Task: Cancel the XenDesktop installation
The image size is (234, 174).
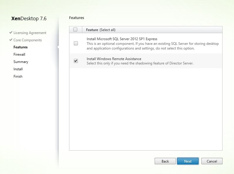Action: [212, 161]
